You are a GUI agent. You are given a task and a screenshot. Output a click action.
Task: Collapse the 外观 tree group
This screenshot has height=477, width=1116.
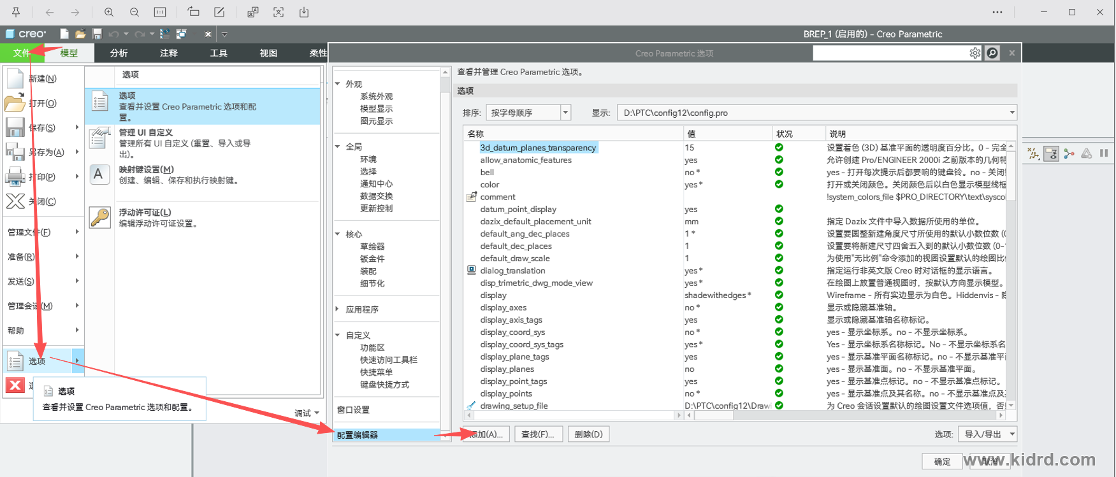click(x=338, y=83)
